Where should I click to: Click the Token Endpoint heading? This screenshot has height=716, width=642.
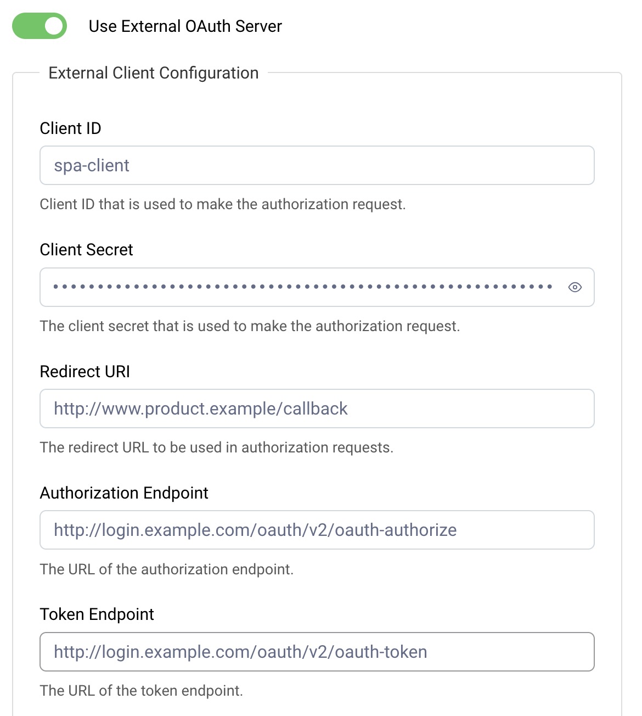97,614
